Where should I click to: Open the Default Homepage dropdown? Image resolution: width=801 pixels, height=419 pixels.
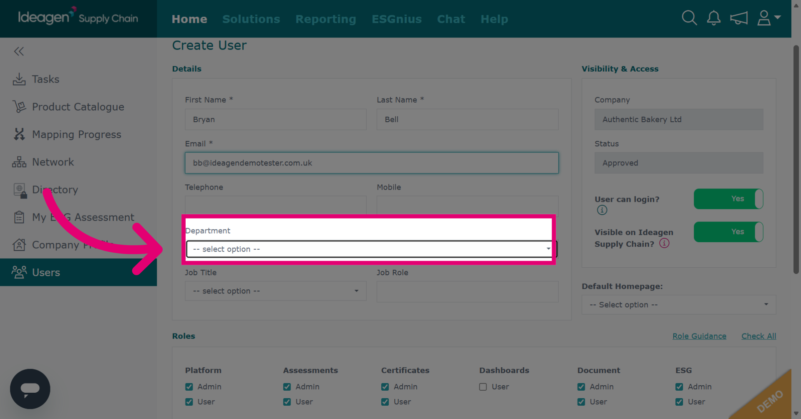(679, 305)
